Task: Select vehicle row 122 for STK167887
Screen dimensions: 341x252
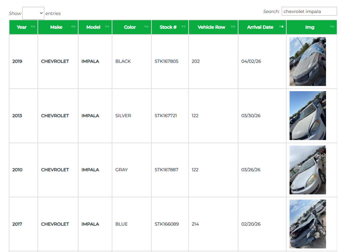Action: pos(195,170)
